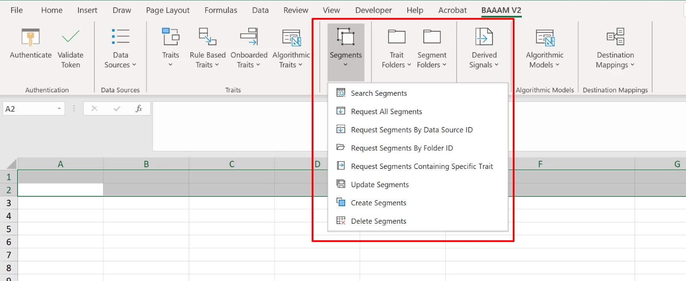Click the Rule Based Traits icon
This screenshot has width=686, height=281.
pyautogui.click(x=208, y=37)
